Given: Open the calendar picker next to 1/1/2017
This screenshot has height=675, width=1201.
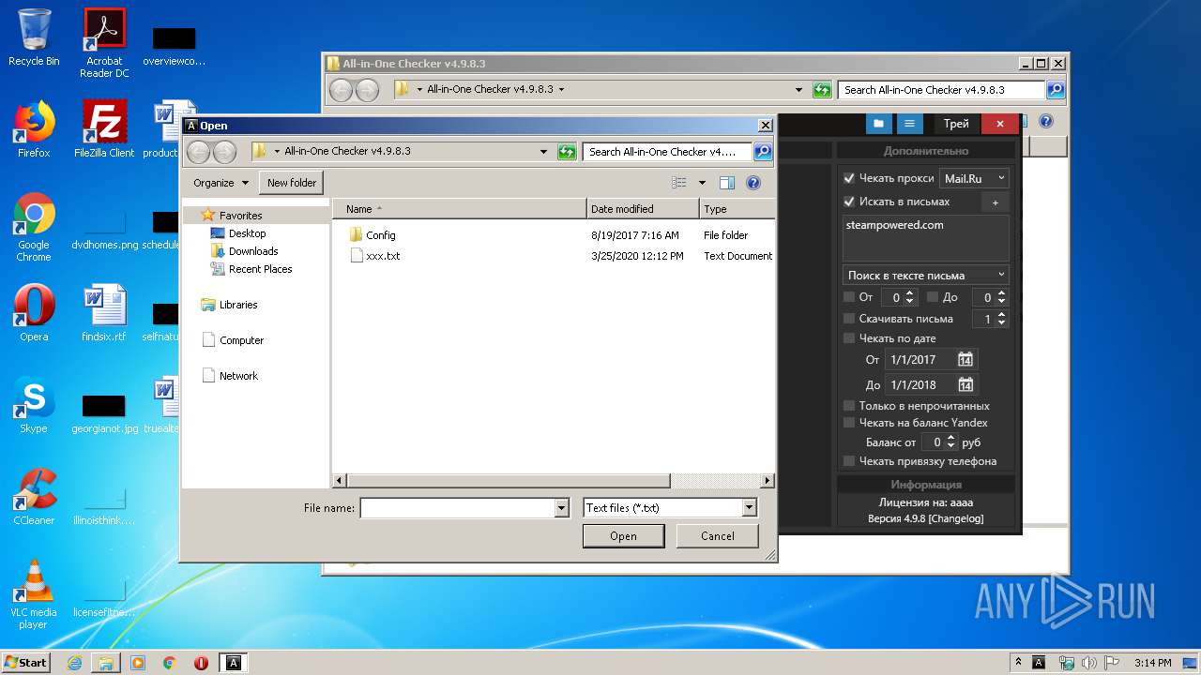Looking at the screenshot, I should click(965, 359).
